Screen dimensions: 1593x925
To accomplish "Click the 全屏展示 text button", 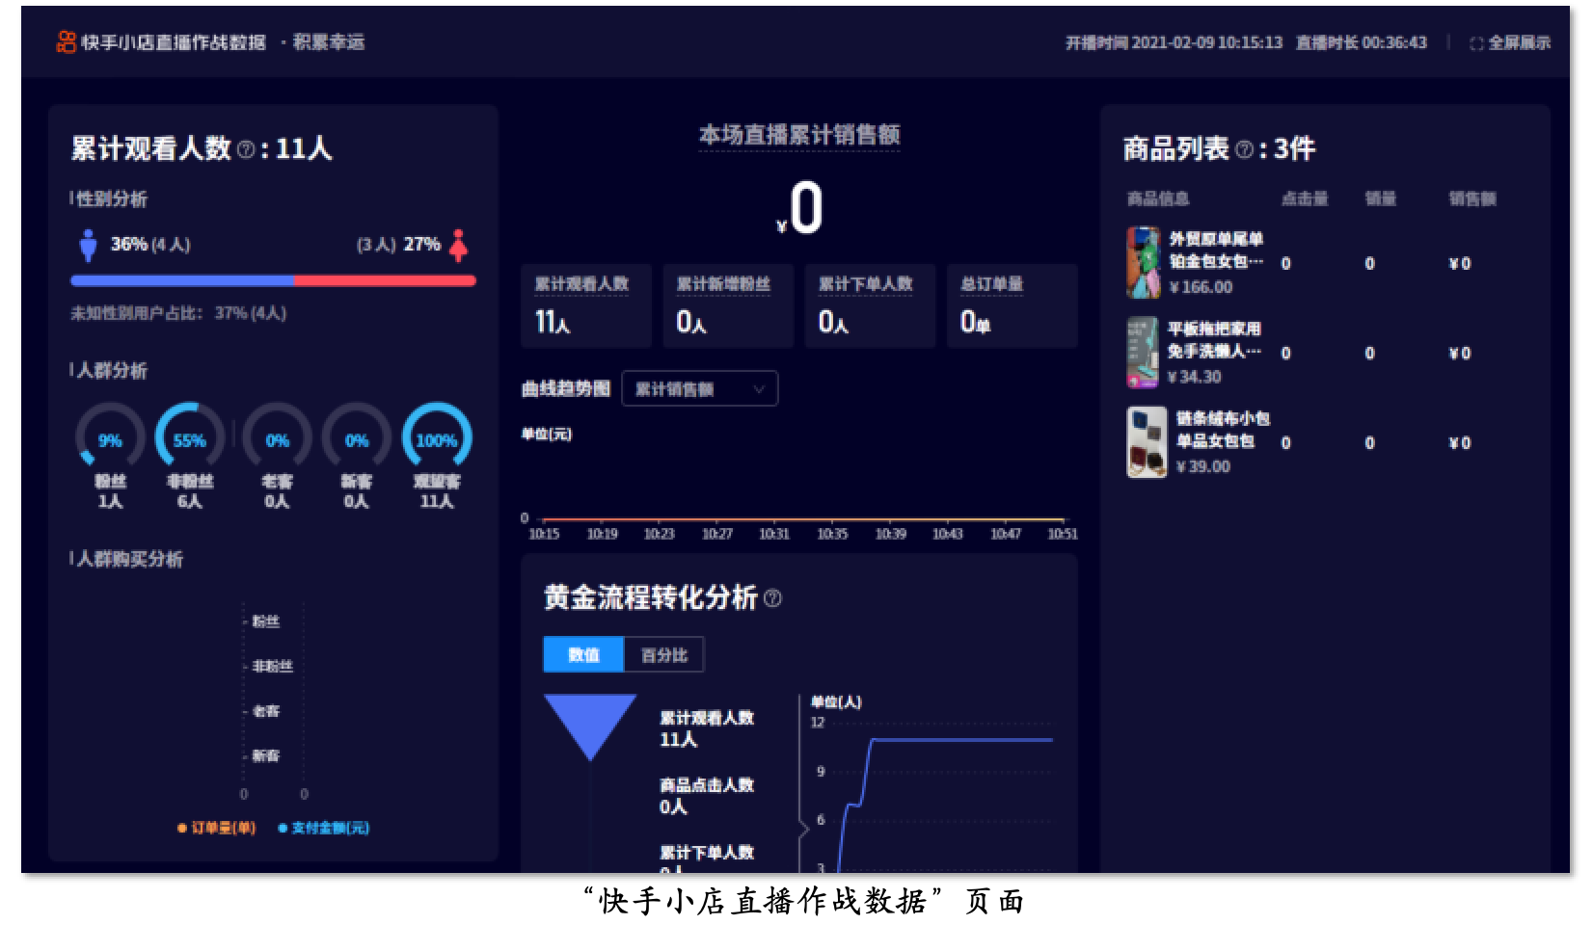I will click(1520, 43).
